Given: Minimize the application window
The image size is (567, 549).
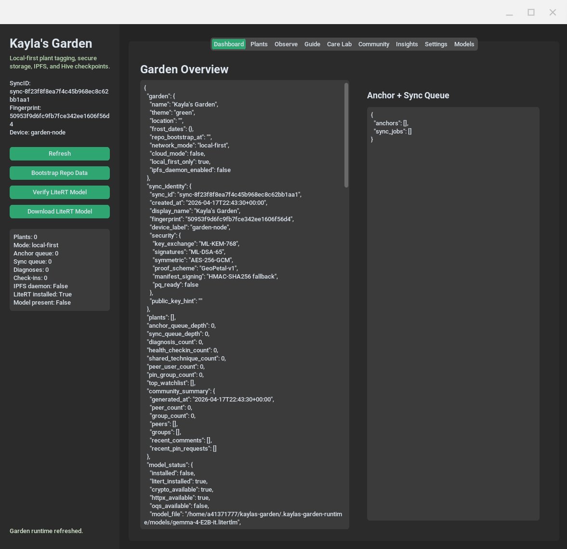Looking at the screenshot, I should pos(509,13).
